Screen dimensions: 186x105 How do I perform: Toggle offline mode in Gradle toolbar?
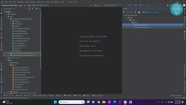pyautogui.click(x=139, y=12)
